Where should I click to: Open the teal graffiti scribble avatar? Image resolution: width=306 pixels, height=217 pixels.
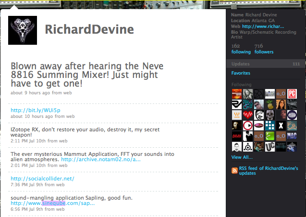coord(248,104)
